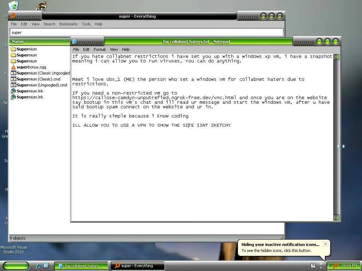Viewport: 362px width, 271px height.
Task: Minimize the Everything window
Action: pyautogui.click(x=263, y=16)
